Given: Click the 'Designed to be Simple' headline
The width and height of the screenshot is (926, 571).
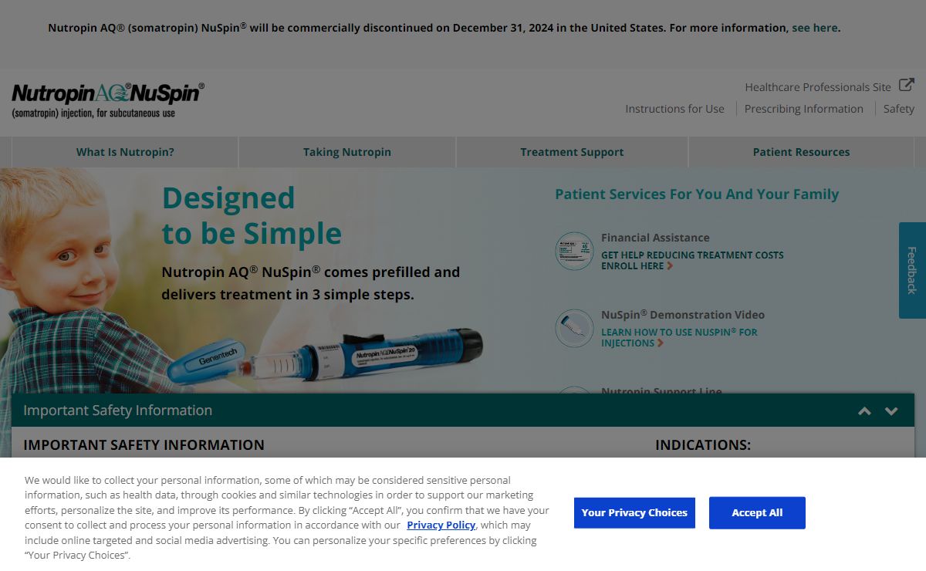Looking at the screenshot, I should pos(252,215).
